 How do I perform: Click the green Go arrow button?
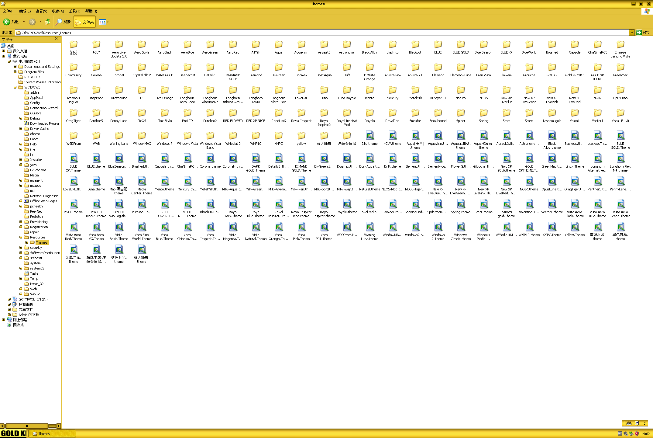click(x=639, y=33)
